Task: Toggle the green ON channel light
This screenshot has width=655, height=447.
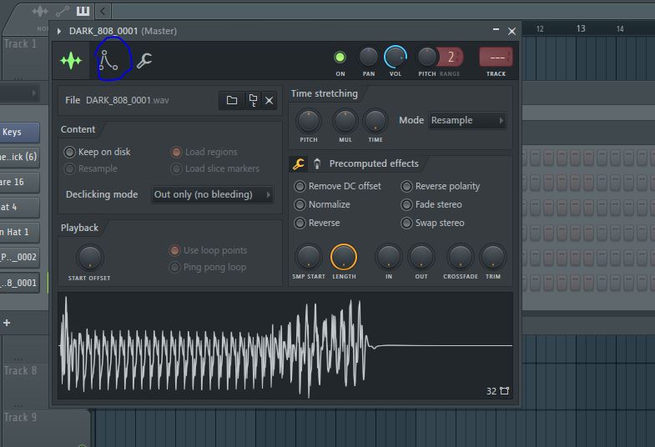Action: (x=340, y=58)
